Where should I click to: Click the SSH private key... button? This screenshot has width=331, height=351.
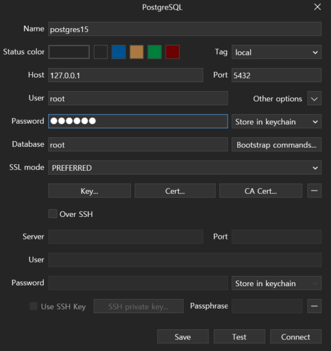click(x=139, y=306)
